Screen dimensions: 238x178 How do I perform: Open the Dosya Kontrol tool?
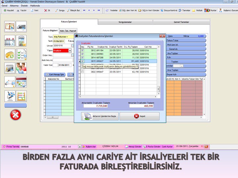pos(169,11)
